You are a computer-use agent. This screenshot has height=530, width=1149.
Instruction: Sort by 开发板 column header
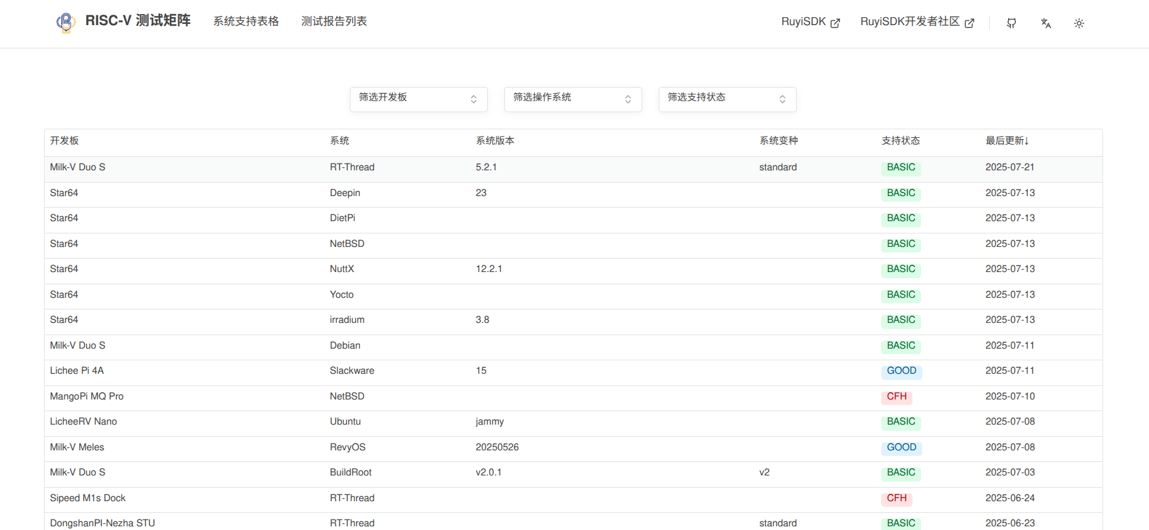tap(64, 141)
